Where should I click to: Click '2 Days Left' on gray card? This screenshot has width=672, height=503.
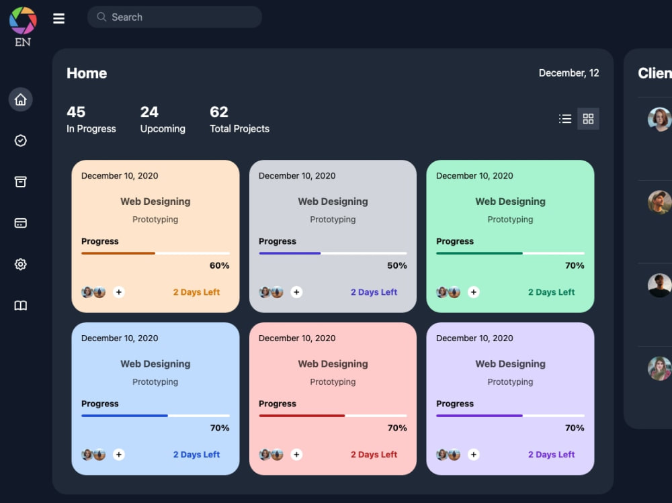click(x=374, y=292)
